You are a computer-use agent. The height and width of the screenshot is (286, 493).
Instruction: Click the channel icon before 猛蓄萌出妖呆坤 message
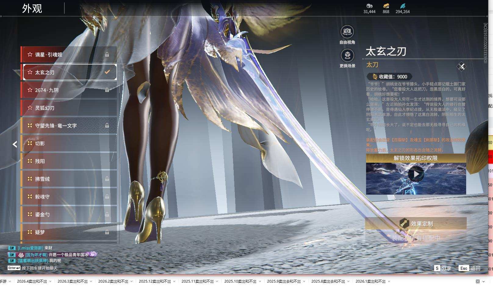[x=12, y=261]
